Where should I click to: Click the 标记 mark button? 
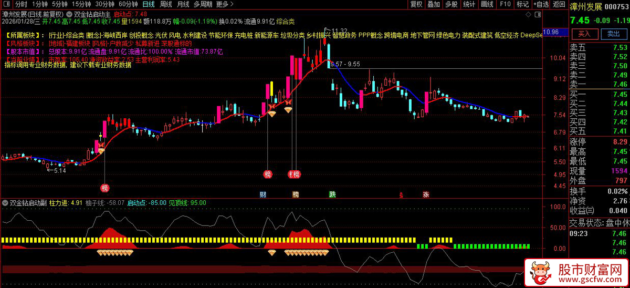coord(522,4)
